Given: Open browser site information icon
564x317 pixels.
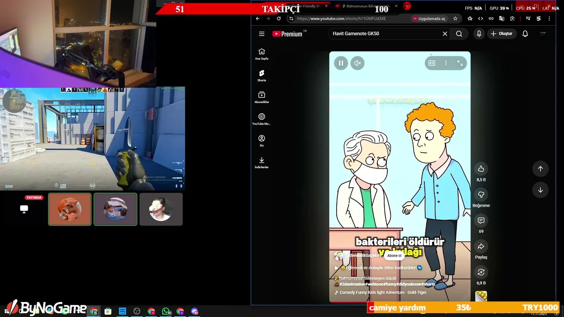Looking at the screenshot, I should 291,18.
